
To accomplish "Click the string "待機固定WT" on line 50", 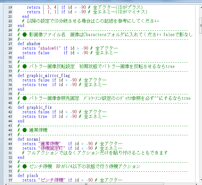I will [52, 148].
